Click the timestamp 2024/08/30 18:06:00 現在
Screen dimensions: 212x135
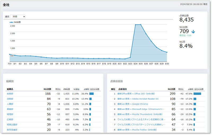tap(194, 4)
